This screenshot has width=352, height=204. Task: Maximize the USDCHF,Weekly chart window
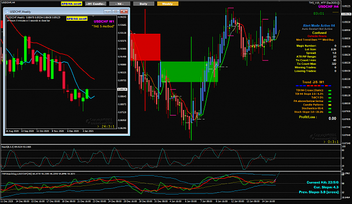116,11
